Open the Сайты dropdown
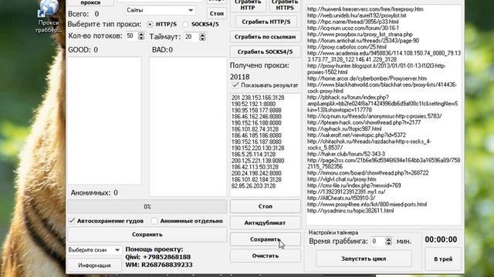 [x=160, y=10]
